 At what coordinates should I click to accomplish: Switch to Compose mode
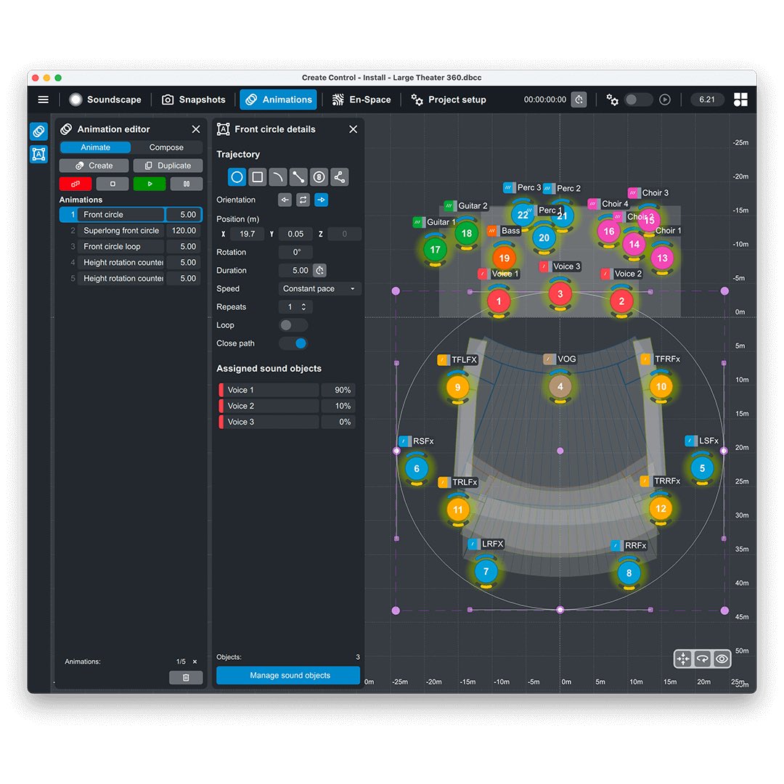(166, 147)
